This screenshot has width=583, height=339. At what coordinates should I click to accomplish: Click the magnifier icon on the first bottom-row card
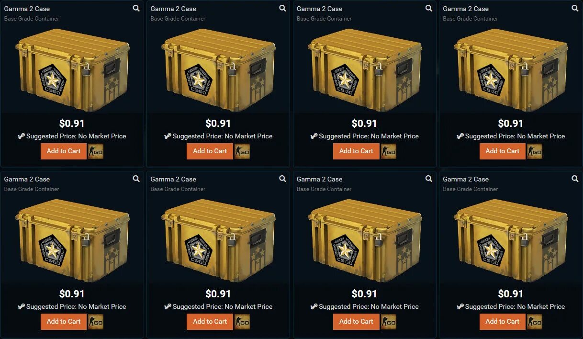[x=136, y=179]
